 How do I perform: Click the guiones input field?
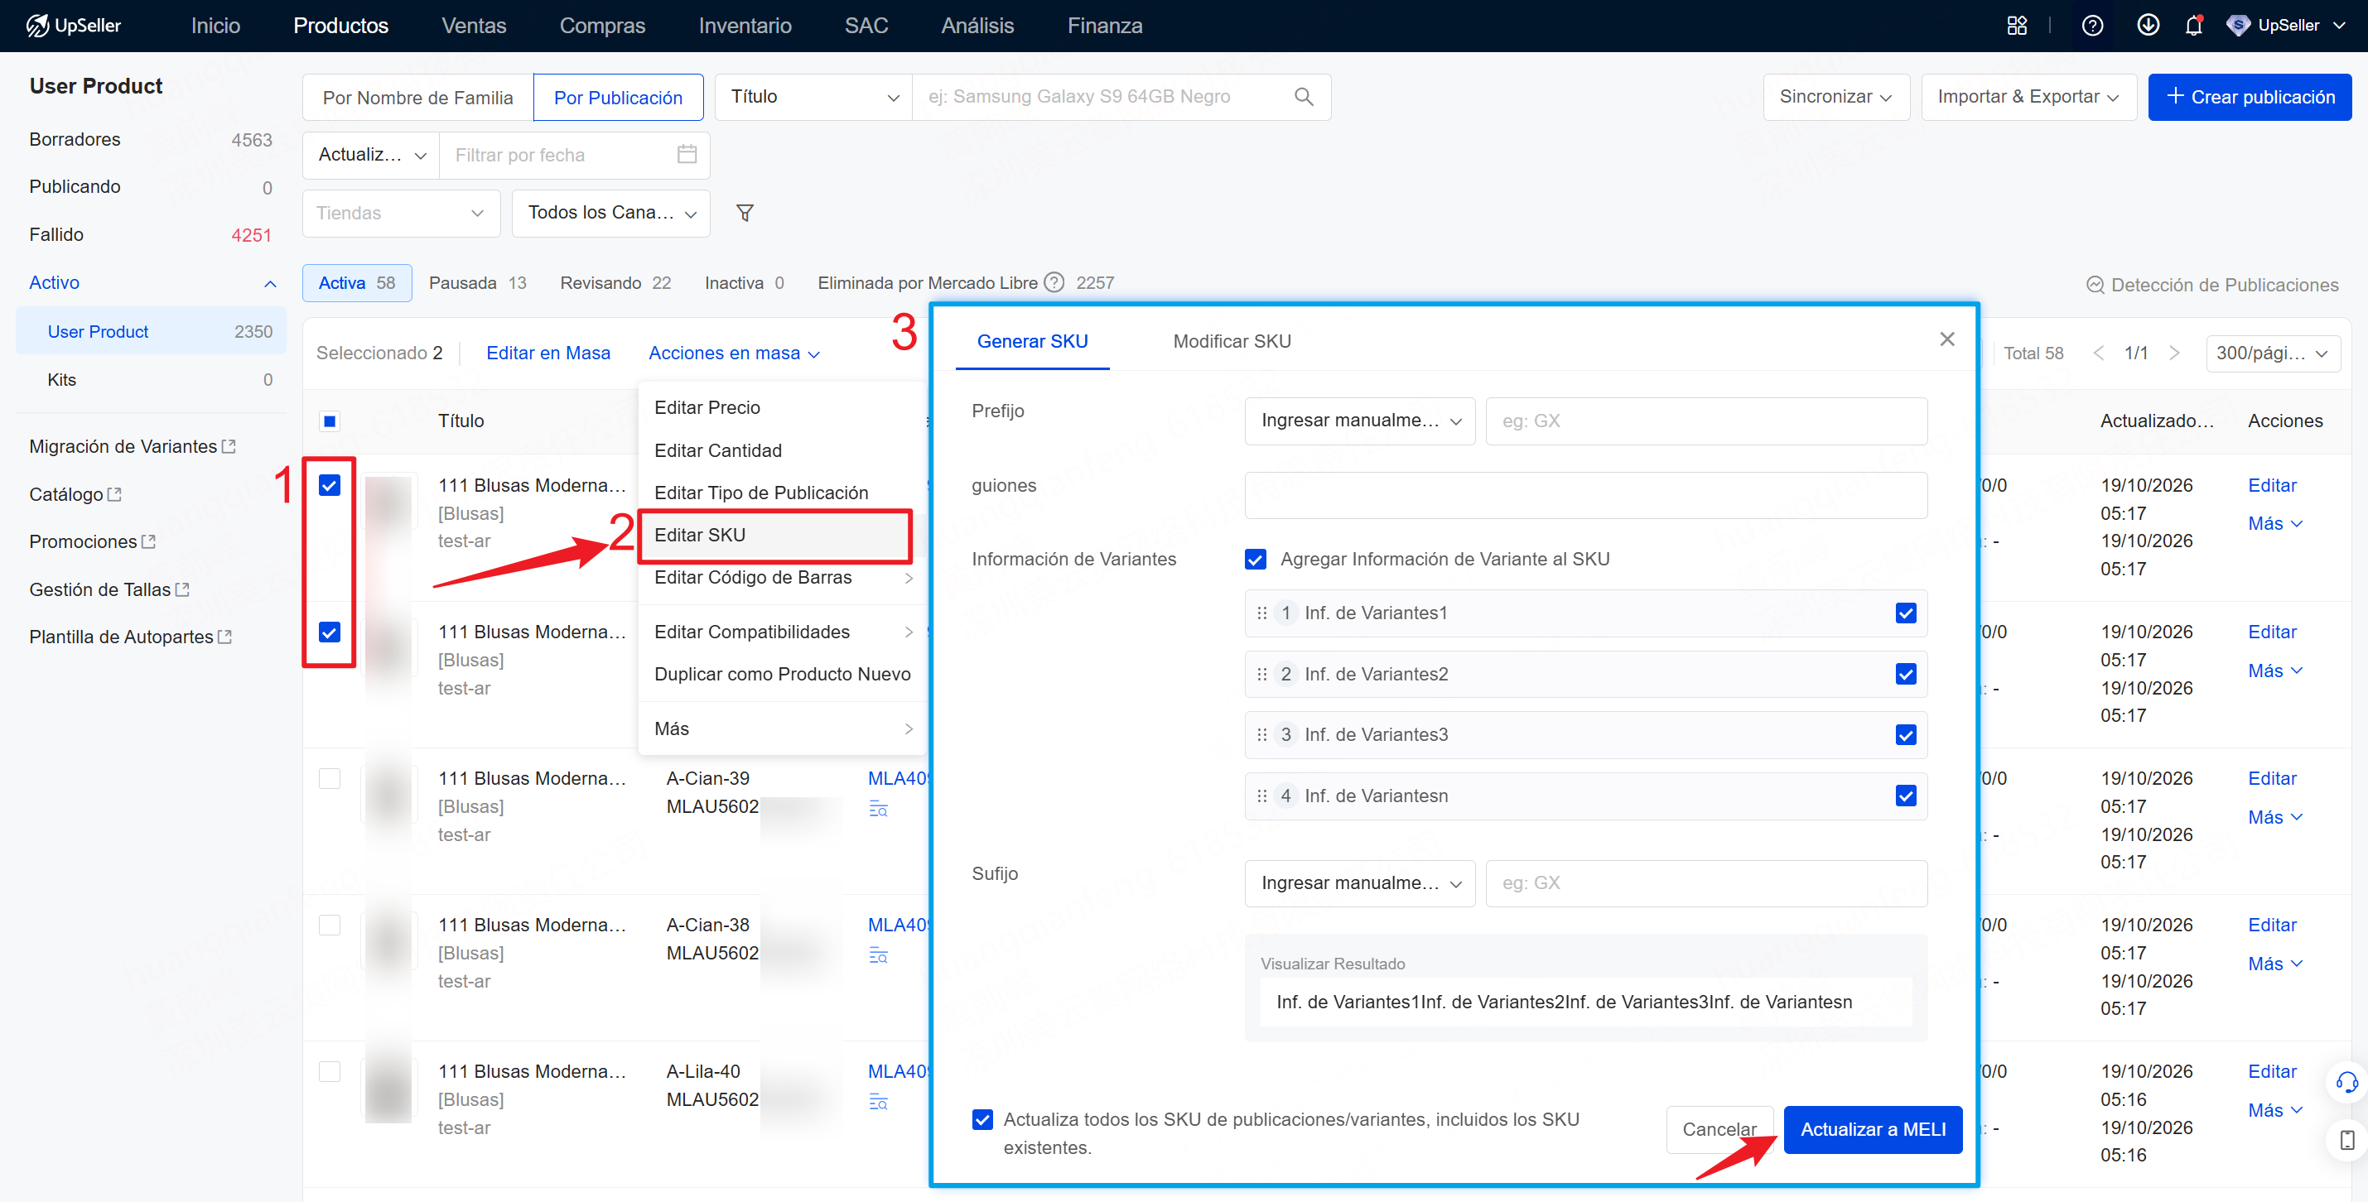(x=1586, y=494)
